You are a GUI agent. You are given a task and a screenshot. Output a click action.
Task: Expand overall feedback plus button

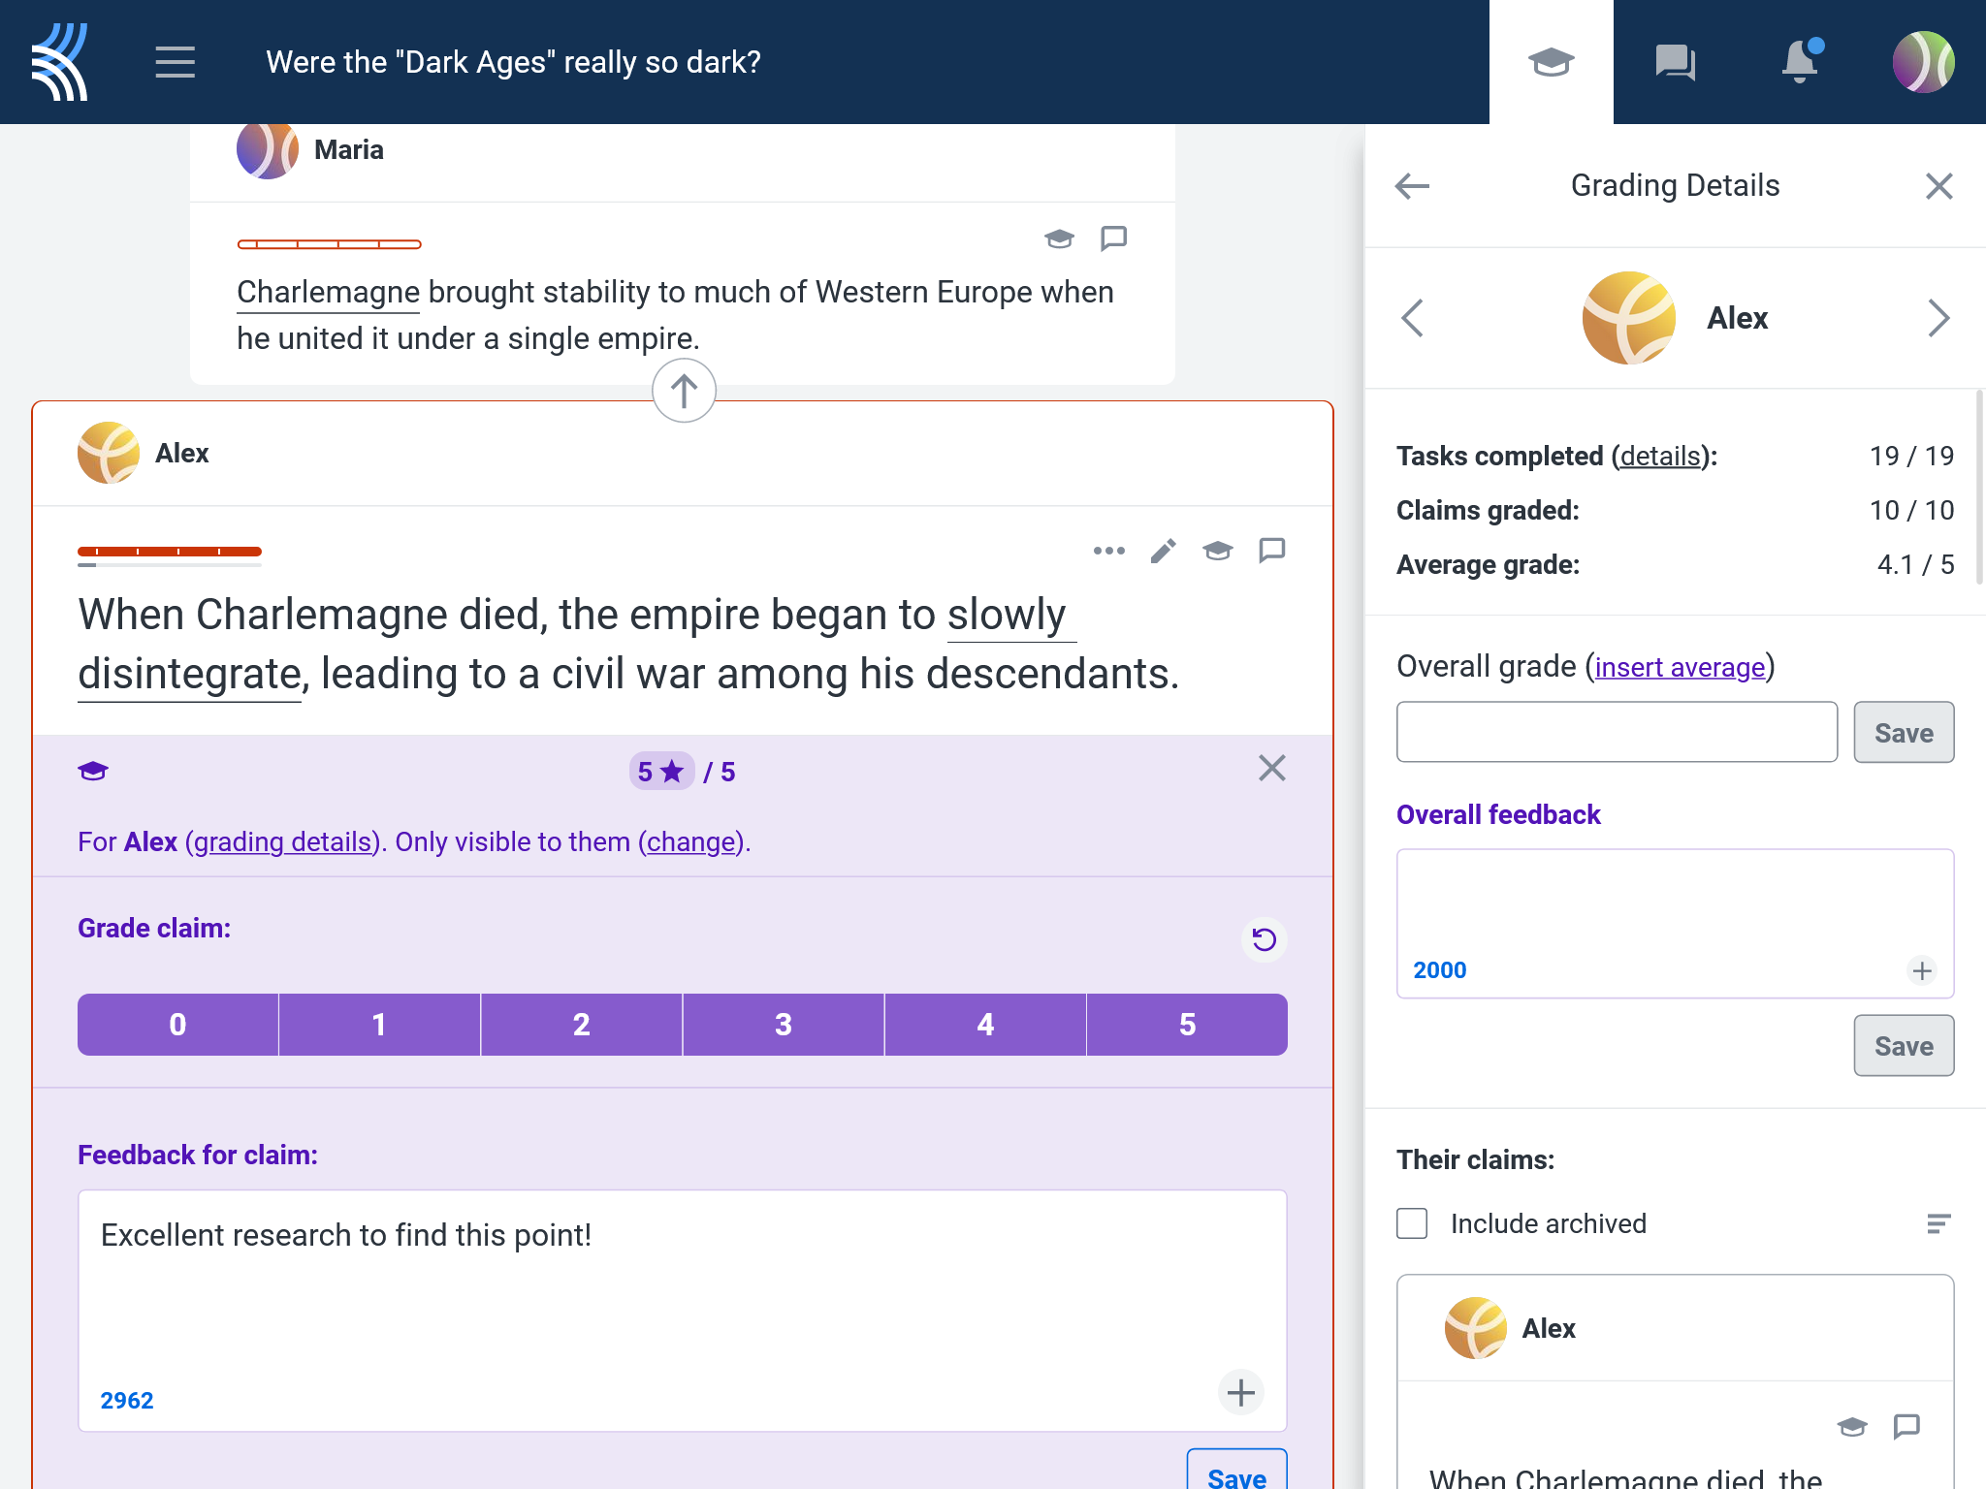tap(1921, 970)
